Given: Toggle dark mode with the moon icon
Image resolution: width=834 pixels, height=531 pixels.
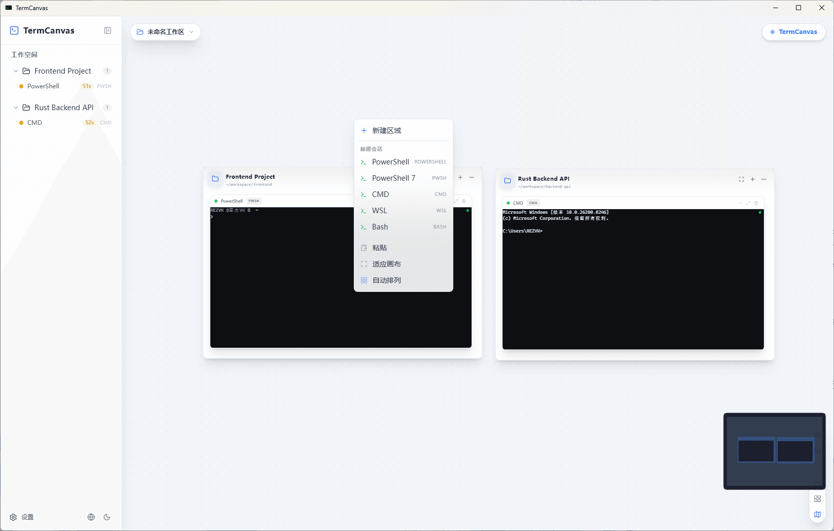Looking at the screenshot, I should pyautogui.click(x=107, y=517).
